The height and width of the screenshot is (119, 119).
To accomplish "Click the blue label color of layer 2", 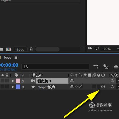I will tap(18, 87).
